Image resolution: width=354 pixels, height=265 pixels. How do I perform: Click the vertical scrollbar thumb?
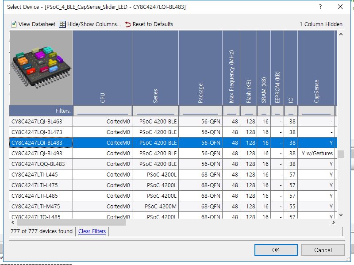tap(341, 154)
